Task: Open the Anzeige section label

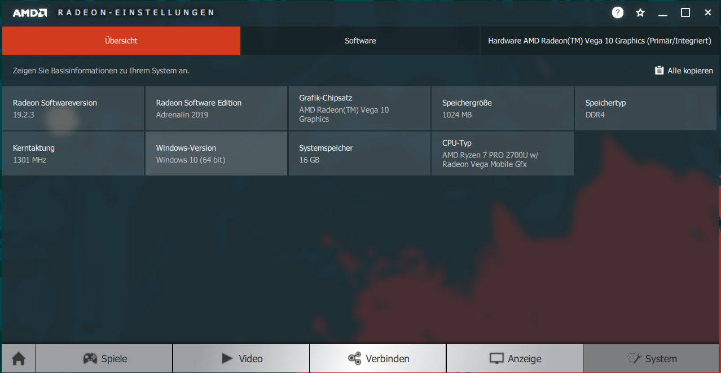Action: pos(525,359)
